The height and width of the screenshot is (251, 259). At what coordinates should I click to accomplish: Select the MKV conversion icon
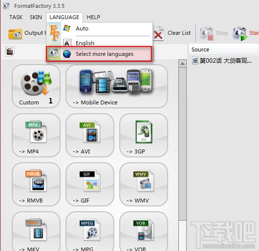(36, 230)
